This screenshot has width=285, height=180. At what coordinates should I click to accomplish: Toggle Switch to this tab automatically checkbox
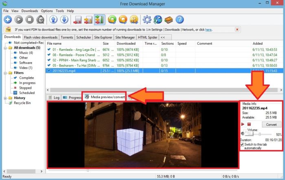pos(242,145)
